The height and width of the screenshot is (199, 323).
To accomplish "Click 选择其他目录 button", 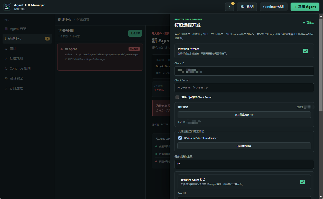I will click(x=244, y=146).
